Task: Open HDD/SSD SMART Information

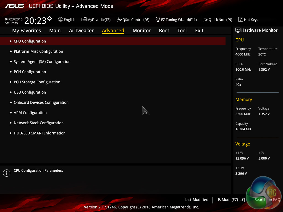Action: [40, 133]
